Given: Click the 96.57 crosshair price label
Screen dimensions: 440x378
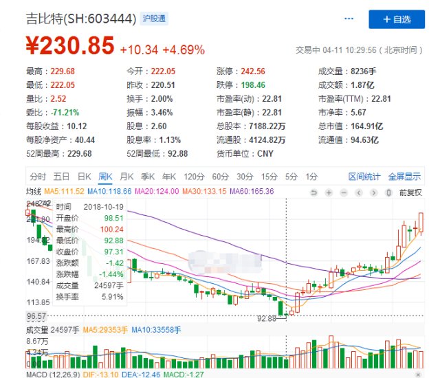Looking at the screenshot, I should (36, 316).
